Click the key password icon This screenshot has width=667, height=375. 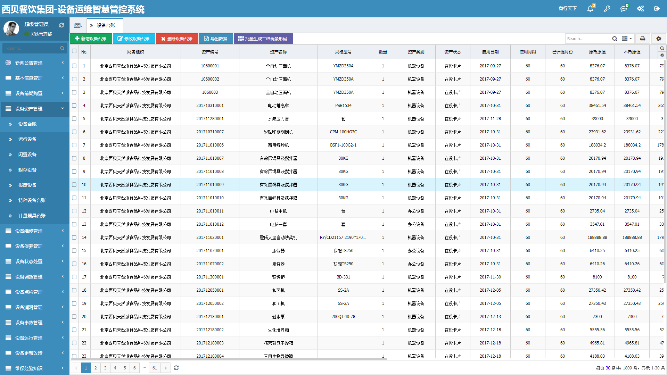(x=607, y=9)
